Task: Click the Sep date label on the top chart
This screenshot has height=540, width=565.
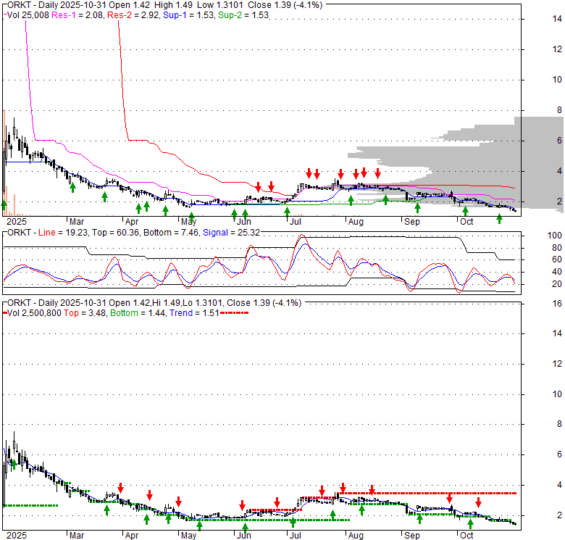Action: click(412, 222)
